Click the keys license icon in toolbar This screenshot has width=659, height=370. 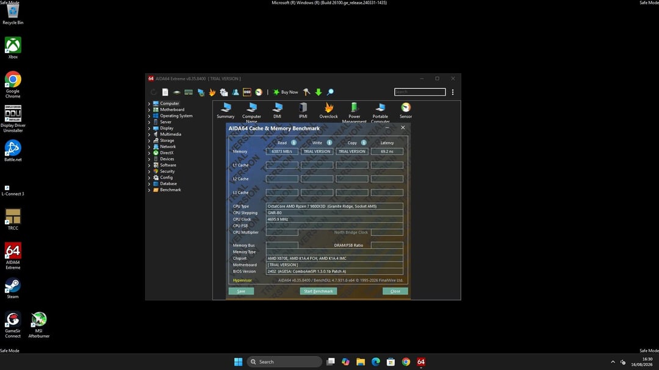[x=307, y=92]
